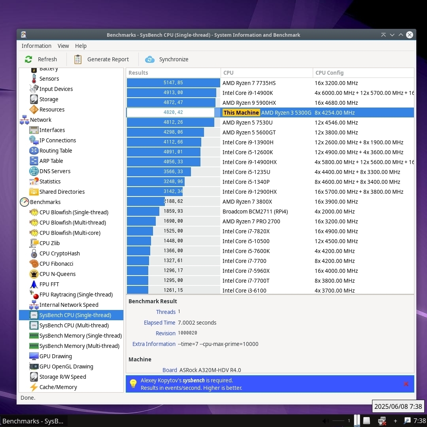The height and width of the screenshot is (427, 427).
Task: Click the FPU Raytracing icon
Action: pyautogui.click(x=34, y=295)
